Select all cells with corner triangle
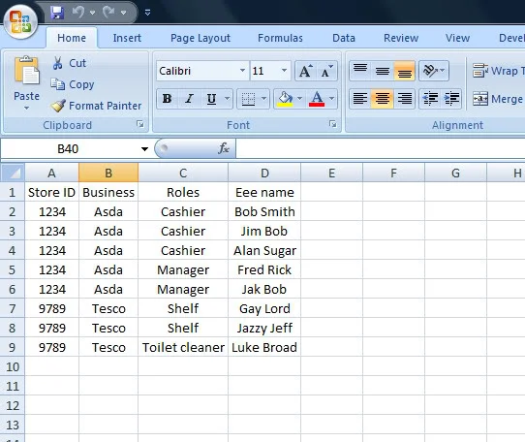Viewport: 525px width, 442px height. click(x=13, y=173)
